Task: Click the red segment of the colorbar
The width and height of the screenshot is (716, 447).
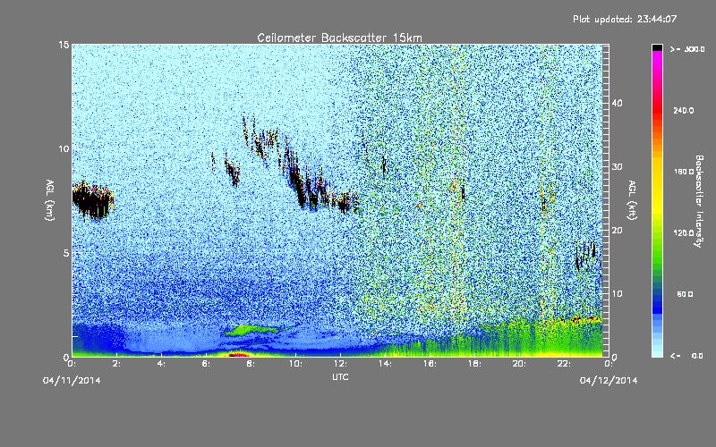Action: 657,112
